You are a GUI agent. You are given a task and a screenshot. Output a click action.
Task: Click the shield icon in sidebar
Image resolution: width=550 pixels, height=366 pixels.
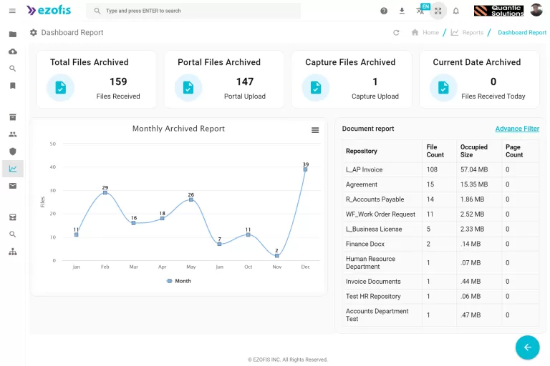pos(12,152)
